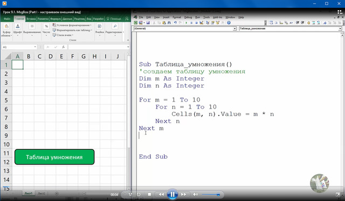Click the Editing magnifier icon in Excel ribbon
Image resolution: width=345 pixels, height=201 pixels.
click(115, 26)
